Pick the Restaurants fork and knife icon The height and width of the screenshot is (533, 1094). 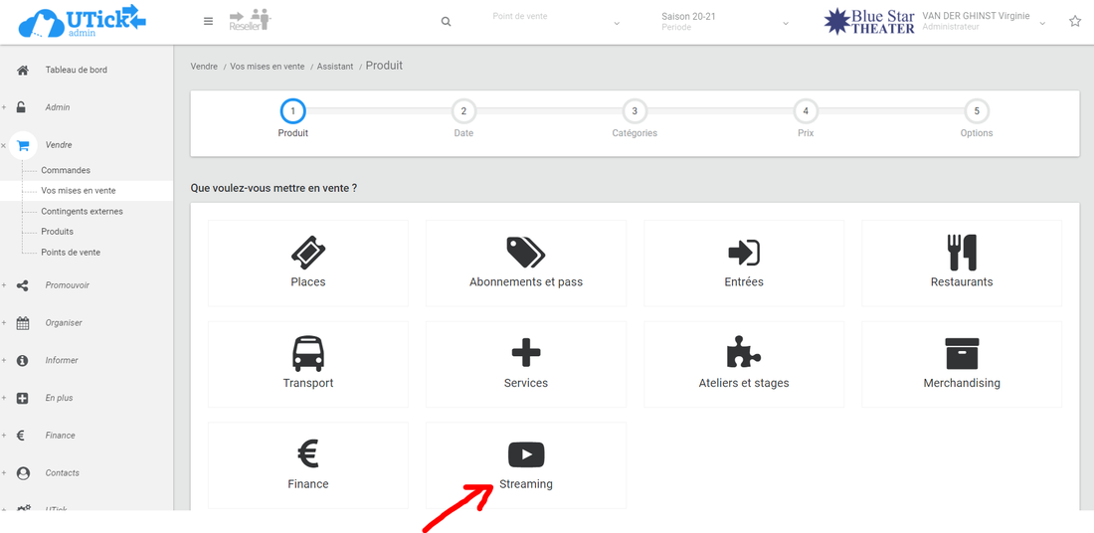click(x=962, y=252)
